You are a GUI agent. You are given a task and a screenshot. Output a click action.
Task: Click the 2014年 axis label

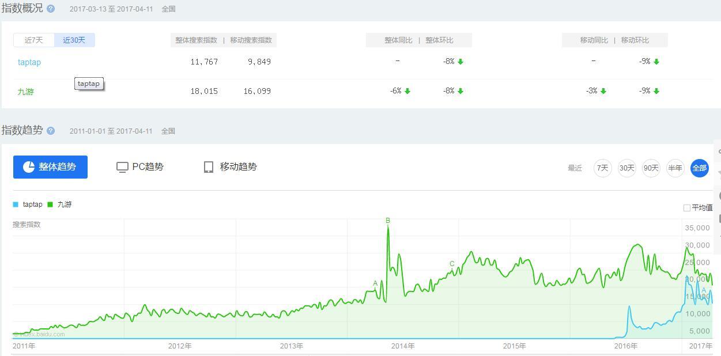[403, 346]
